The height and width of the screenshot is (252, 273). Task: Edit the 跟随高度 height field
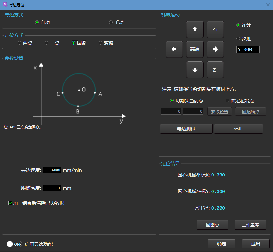[x=52, y=188]
